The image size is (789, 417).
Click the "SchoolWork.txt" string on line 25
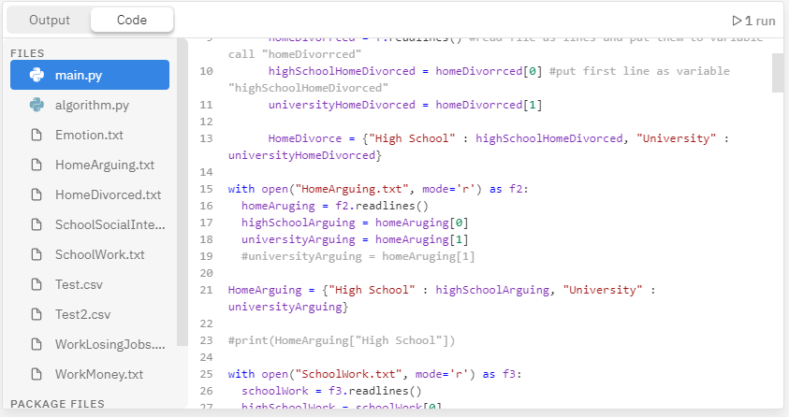(348, 374)
